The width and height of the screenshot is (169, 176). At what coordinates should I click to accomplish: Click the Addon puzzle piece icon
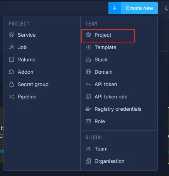(x=12, y=72)
